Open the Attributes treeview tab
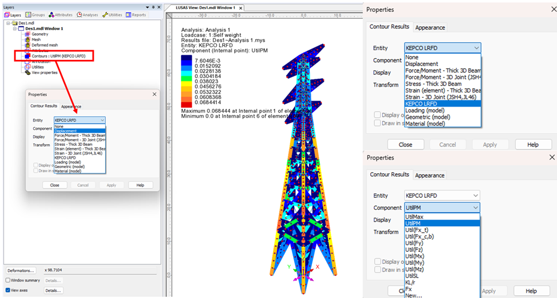 click(61, 15)
